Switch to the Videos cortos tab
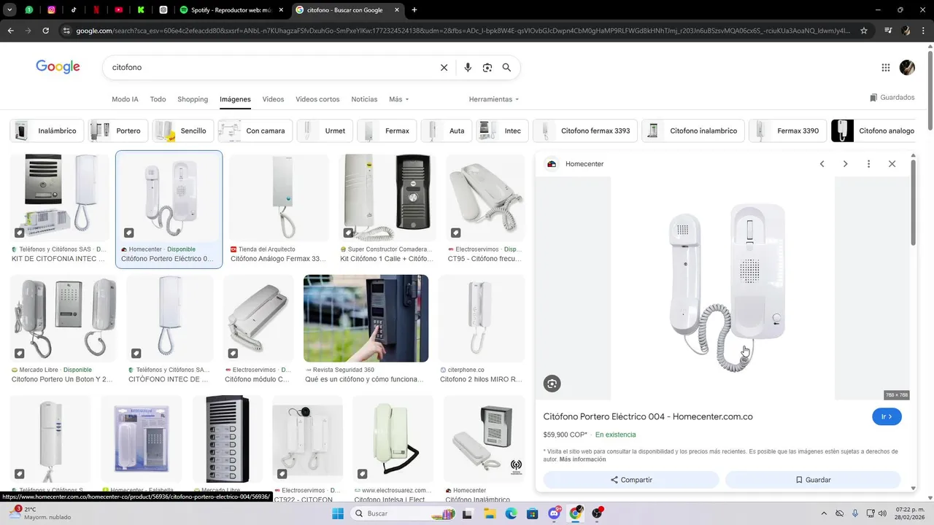The height and width of the screenshot is (525, 934). coord(317,99)
